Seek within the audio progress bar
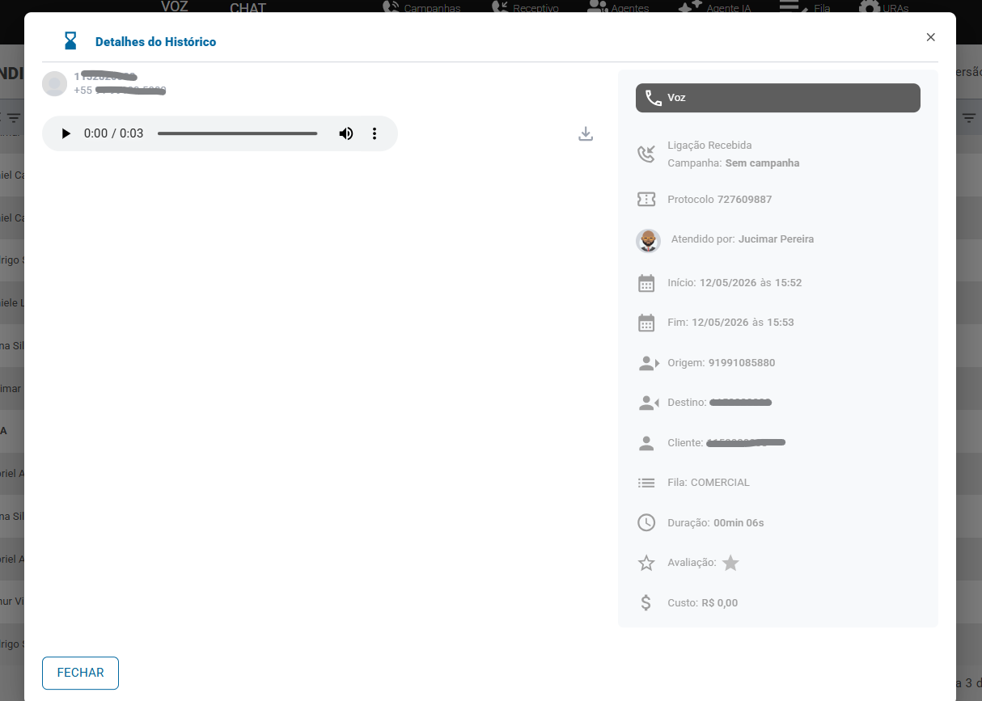Viewport: 982px width, 701px height. point(237,133)
